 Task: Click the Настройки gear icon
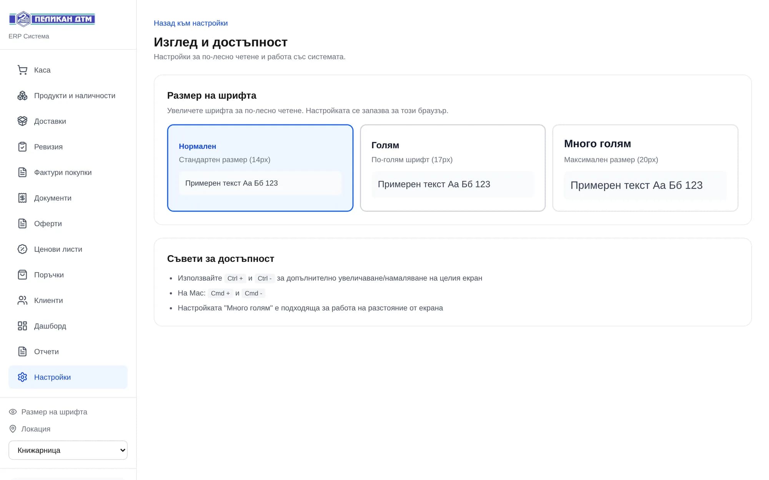pos(22,377)
